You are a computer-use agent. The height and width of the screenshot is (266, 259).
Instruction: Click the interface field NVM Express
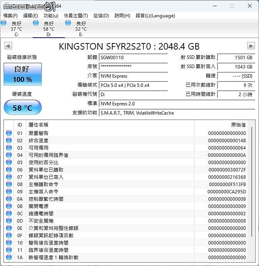pos(133,76)
